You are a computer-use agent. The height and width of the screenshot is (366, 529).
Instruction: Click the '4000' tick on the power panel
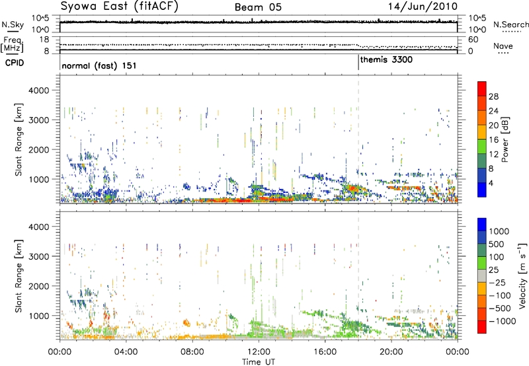click(38, 91)
